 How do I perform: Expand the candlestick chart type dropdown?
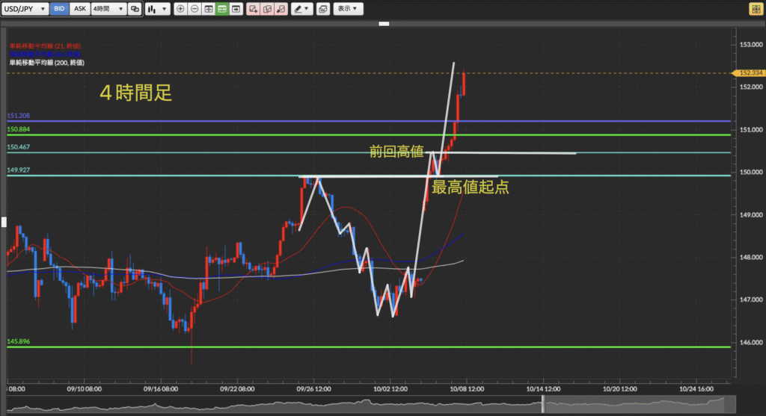(156, 9)
